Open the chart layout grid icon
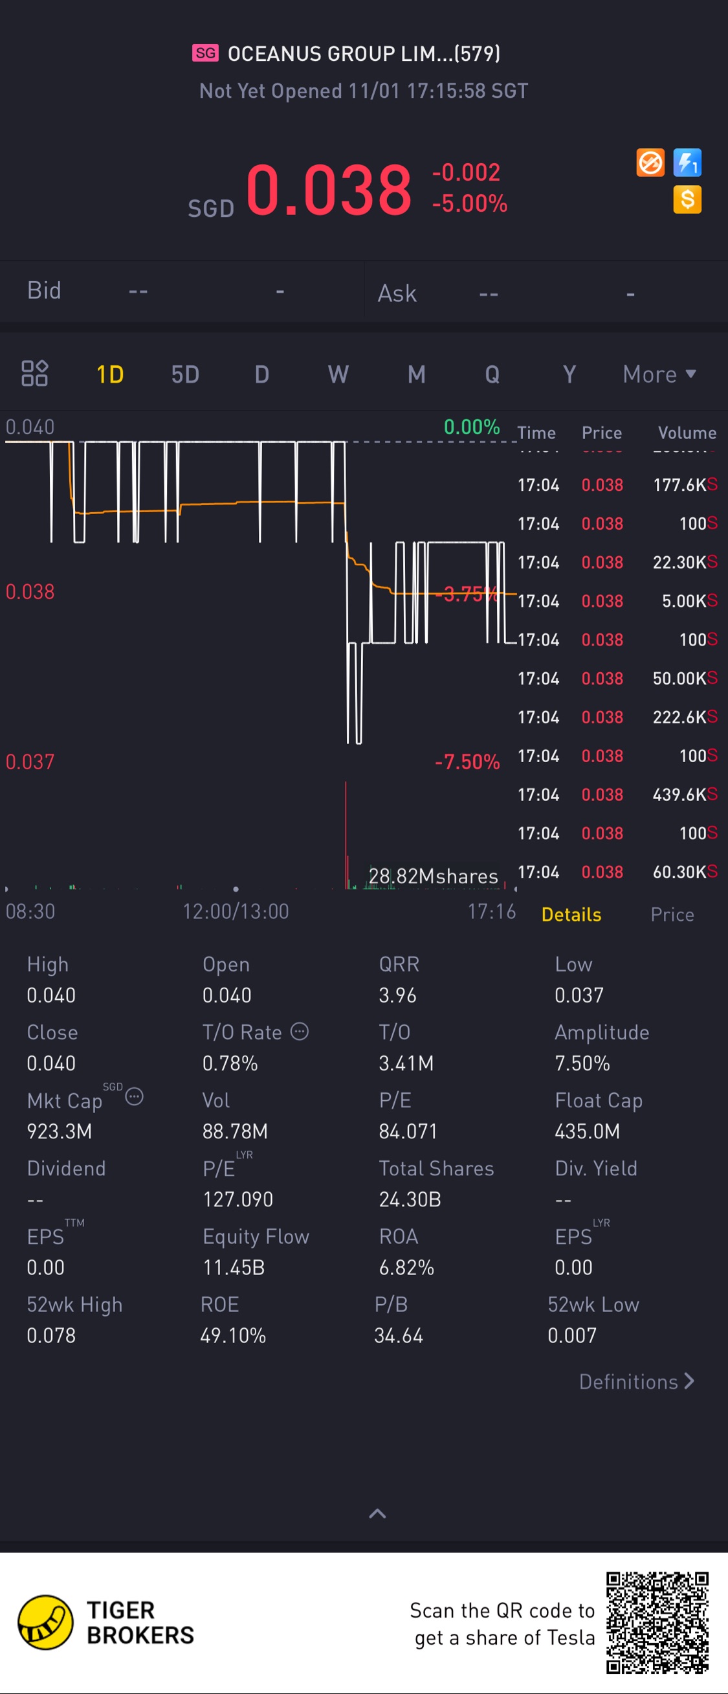This screenshot has width=728, height=1694. point(34,374)
